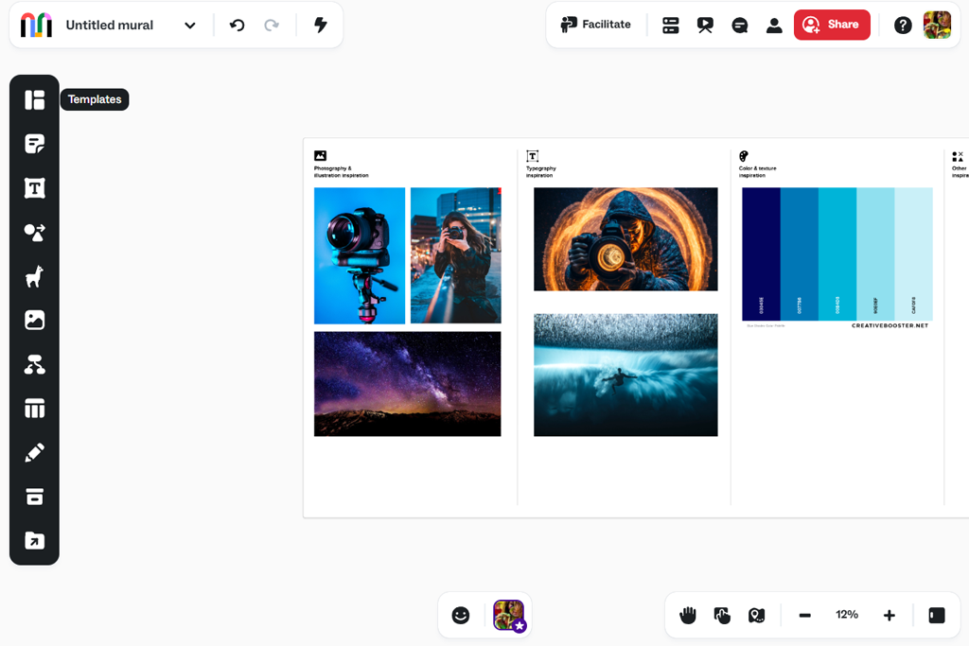The height and width of the screenshot is (646, 969).
Task: Click the Photography & illustration inspiration heading
Action: click(341, 172)
